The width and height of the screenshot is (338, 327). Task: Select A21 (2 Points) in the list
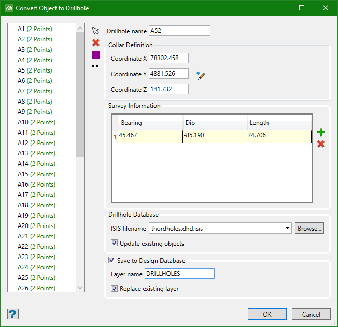(36, 236)
